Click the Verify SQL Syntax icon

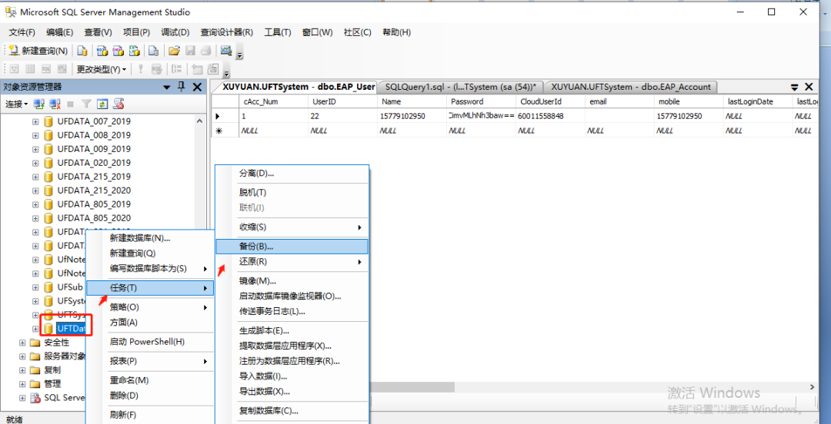[x=156, y=69]
